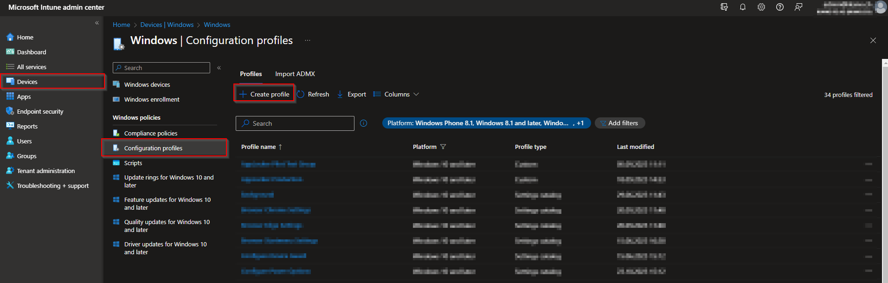Open Driver updates for Windows 10 and later
Viewport: 888px width, 283px height.
tap(165, 248)
